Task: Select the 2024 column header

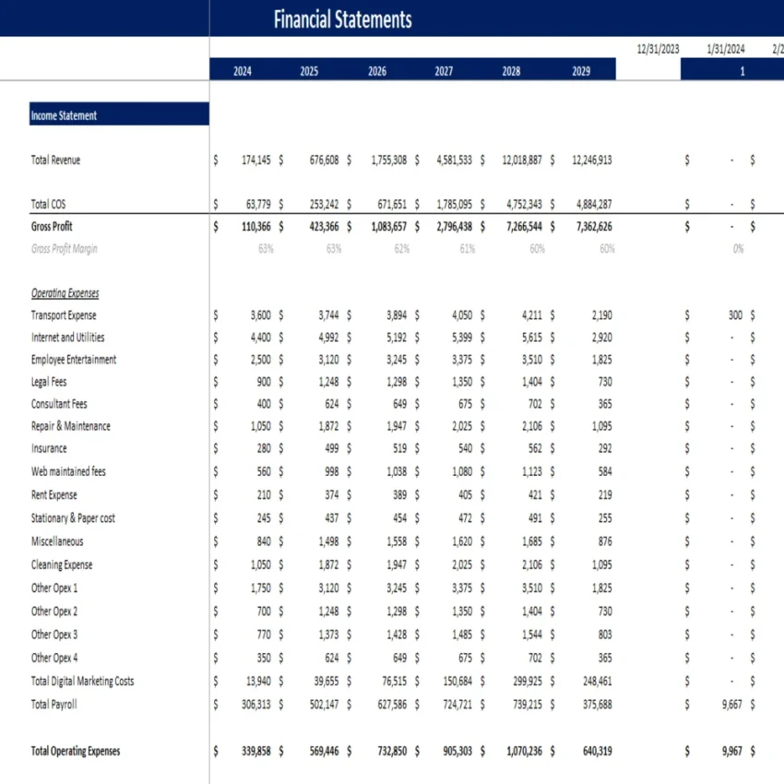Action: pyautogui.click(x=241, y=70)
